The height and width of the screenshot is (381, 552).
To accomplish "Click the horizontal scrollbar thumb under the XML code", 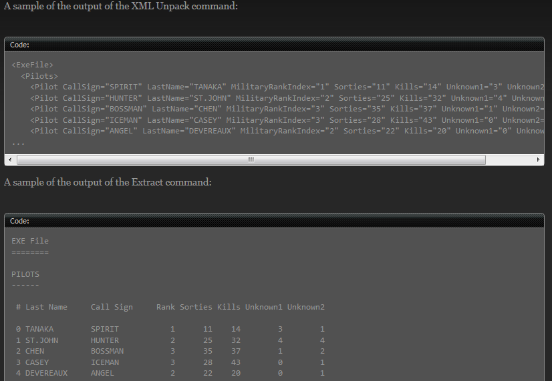I will [251, 160].
